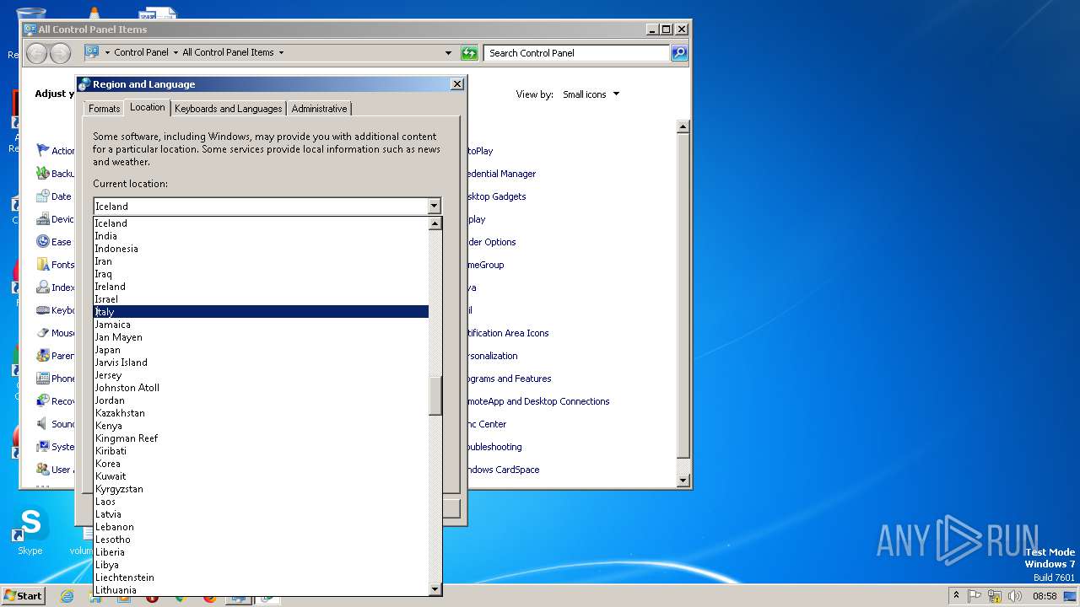
Task: Open the Phone and Modem icon
Action: 43,378
